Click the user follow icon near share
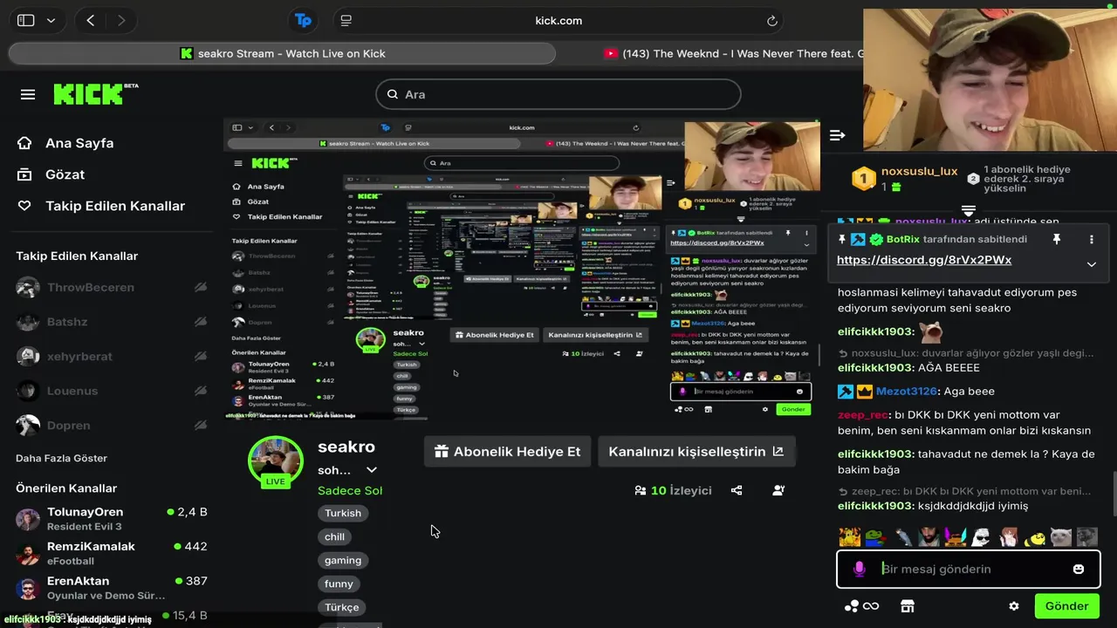1117x628 pixels. [778, 490]
